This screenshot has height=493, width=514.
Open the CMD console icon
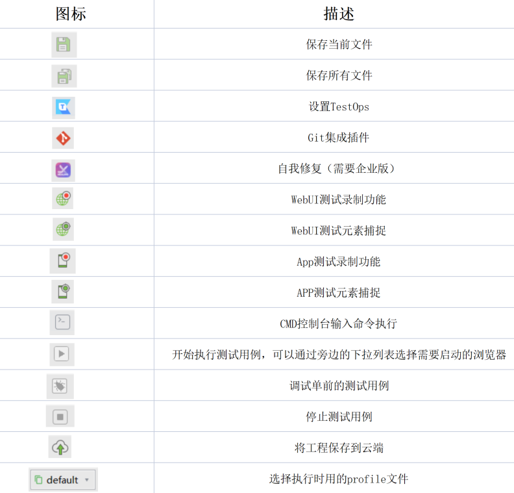tap(62, 322)
